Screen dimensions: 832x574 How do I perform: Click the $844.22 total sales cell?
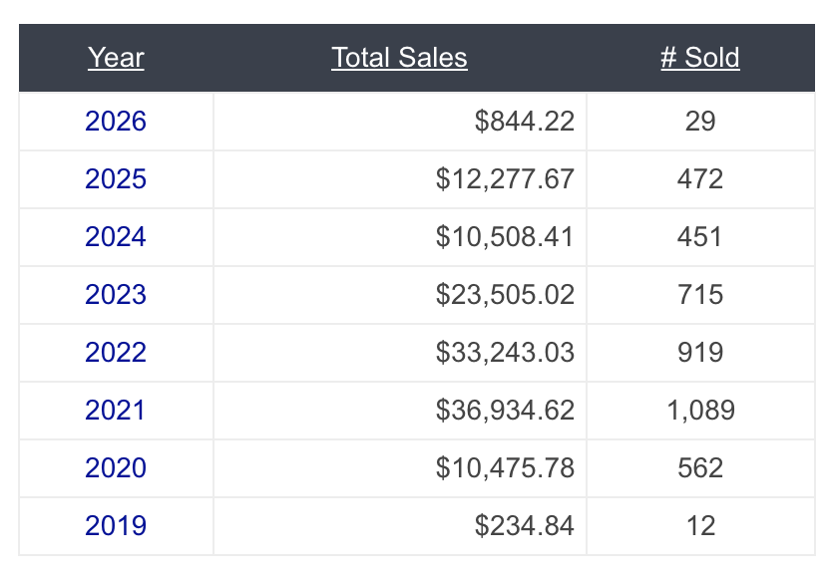tap(524, 122)
